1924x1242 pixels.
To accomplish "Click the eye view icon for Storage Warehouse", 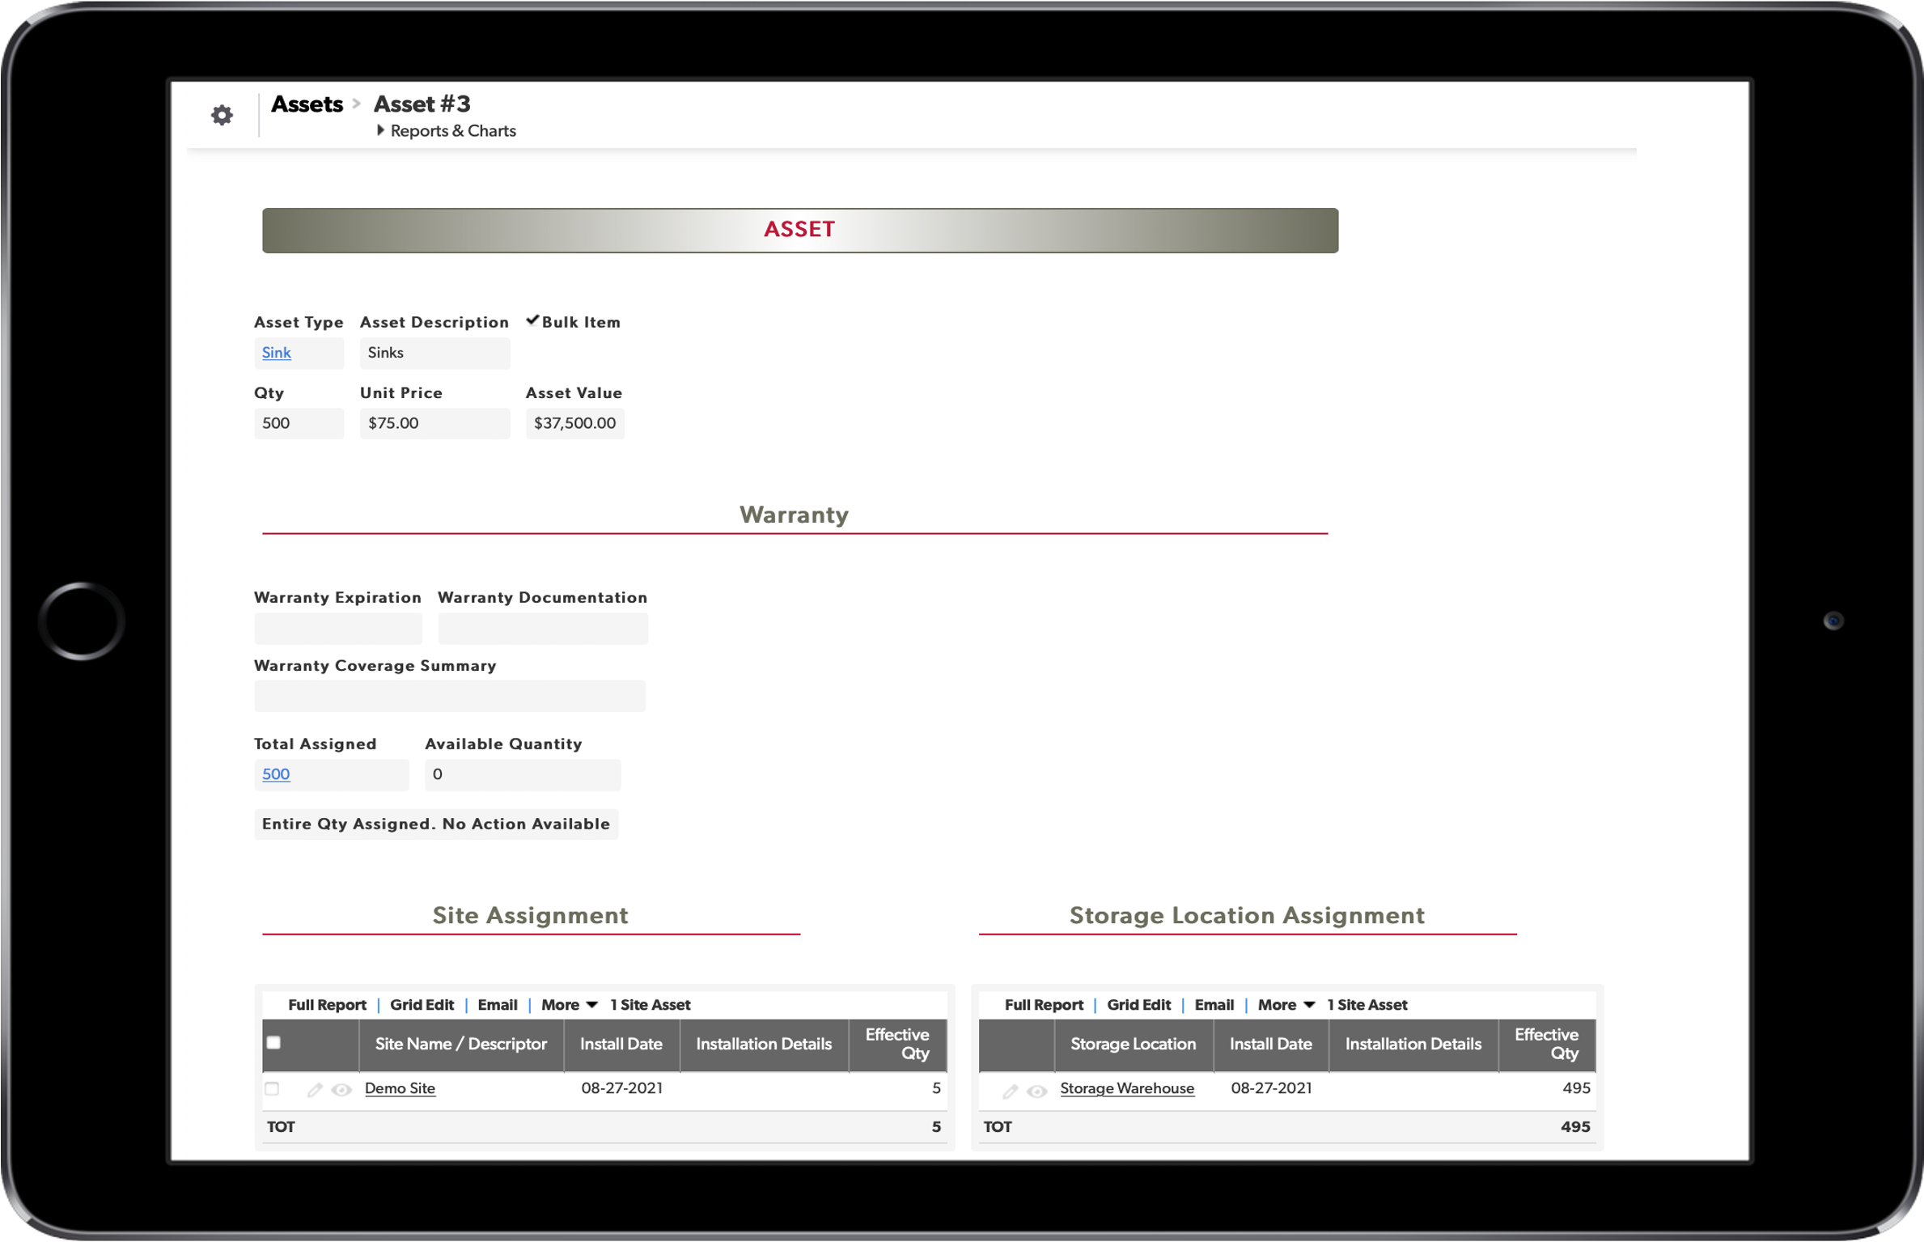I will click(x=1036, y=1091).
